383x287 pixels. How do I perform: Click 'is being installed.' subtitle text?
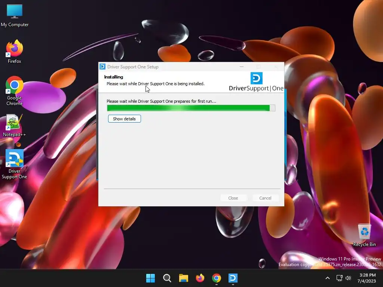pyautogui.click(x=189, y=84)
